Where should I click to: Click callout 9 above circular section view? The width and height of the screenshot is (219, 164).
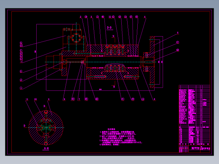click(x=49, y=99)
